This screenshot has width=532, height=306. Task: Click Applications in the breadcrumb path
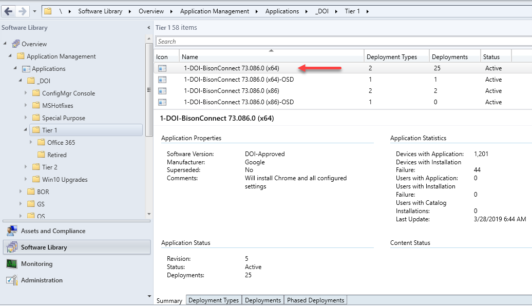click(x=282, y=11)
